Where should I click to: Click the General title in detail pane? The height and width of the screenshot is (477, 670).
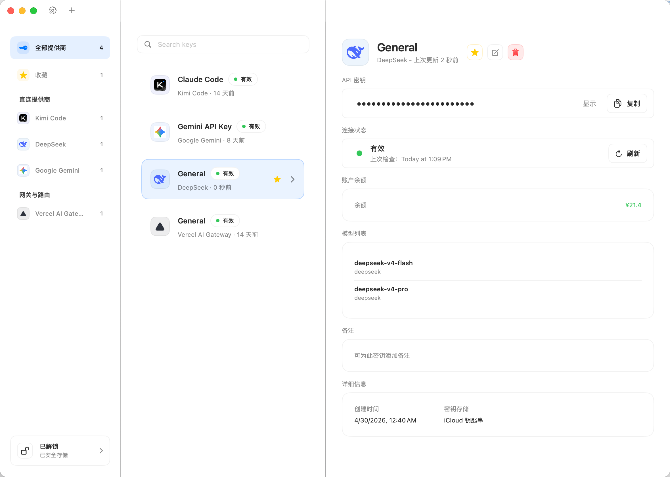[x=397, y=47]
